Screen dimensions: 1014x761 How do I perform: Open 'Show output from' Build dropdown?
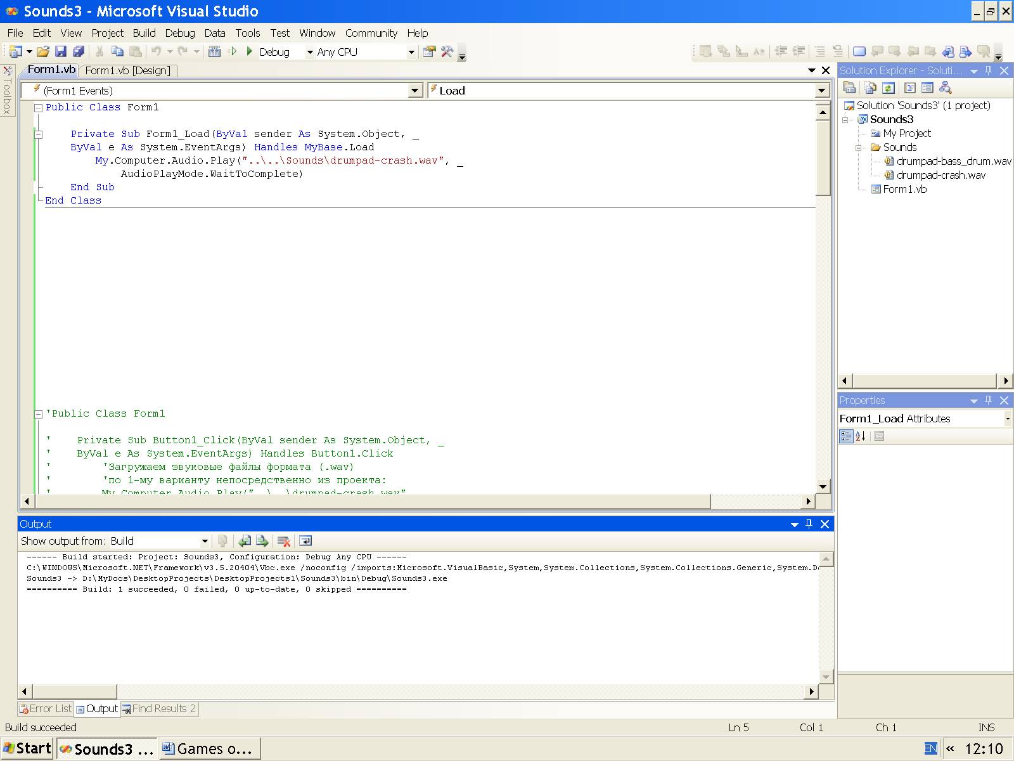(204, 541)
